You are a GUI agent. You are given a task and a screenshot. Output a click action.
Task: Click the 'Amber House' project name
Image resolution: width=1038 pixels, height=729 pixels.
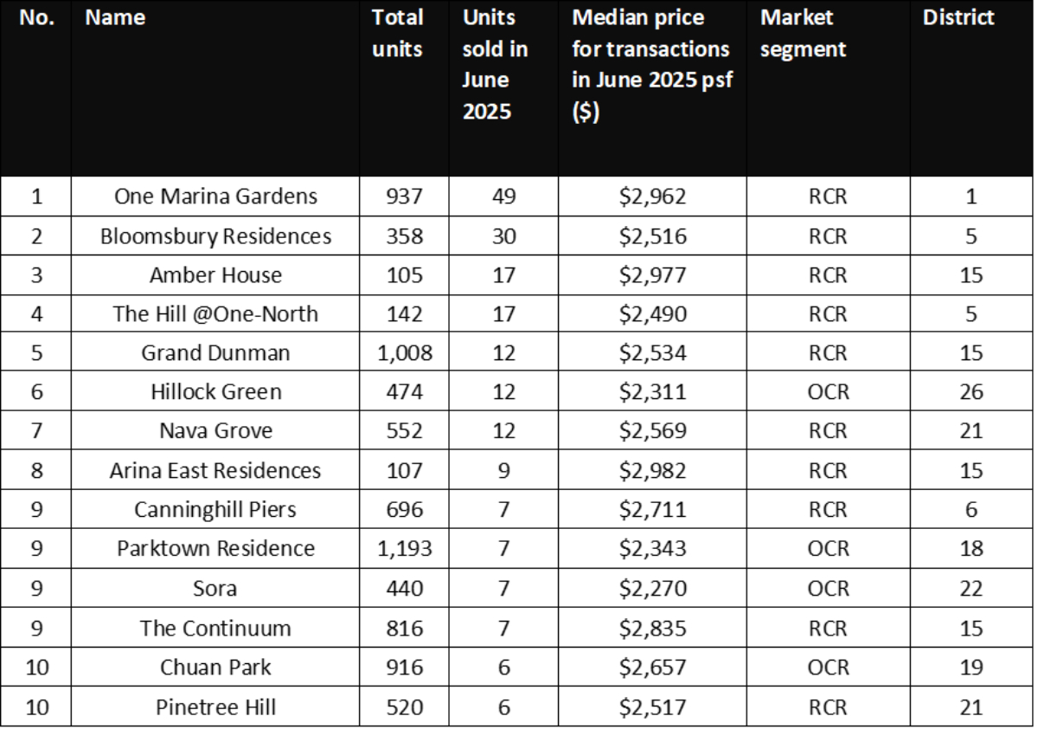(x=215, y=275)
